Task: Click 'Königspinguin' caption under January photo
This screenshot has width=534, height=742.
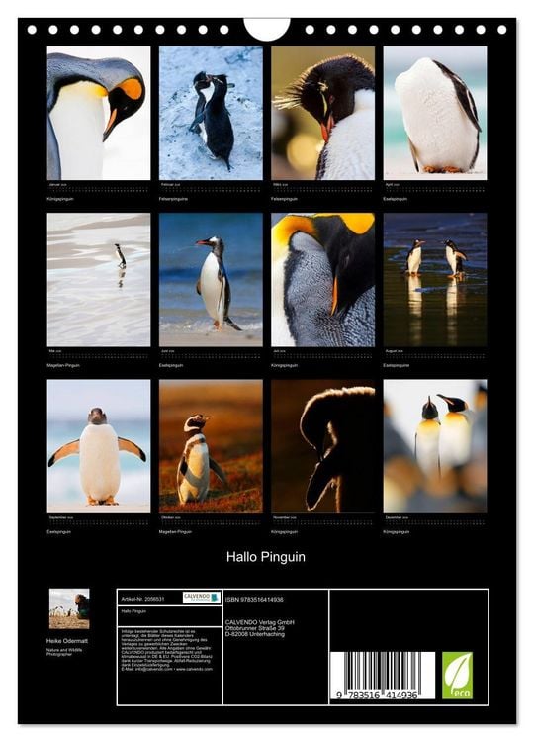Action: (x=60, y=199)
